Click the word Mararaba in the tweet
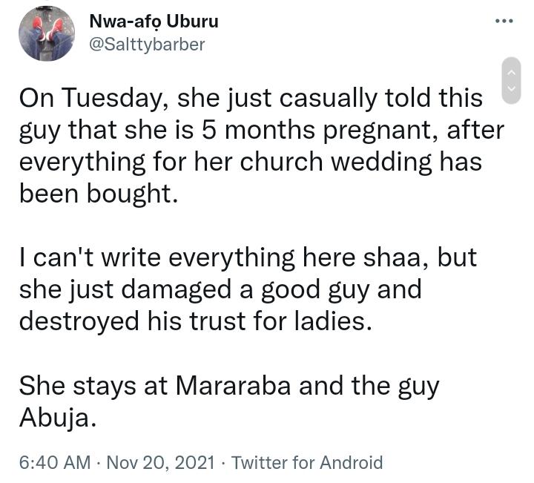 (234, 386)
